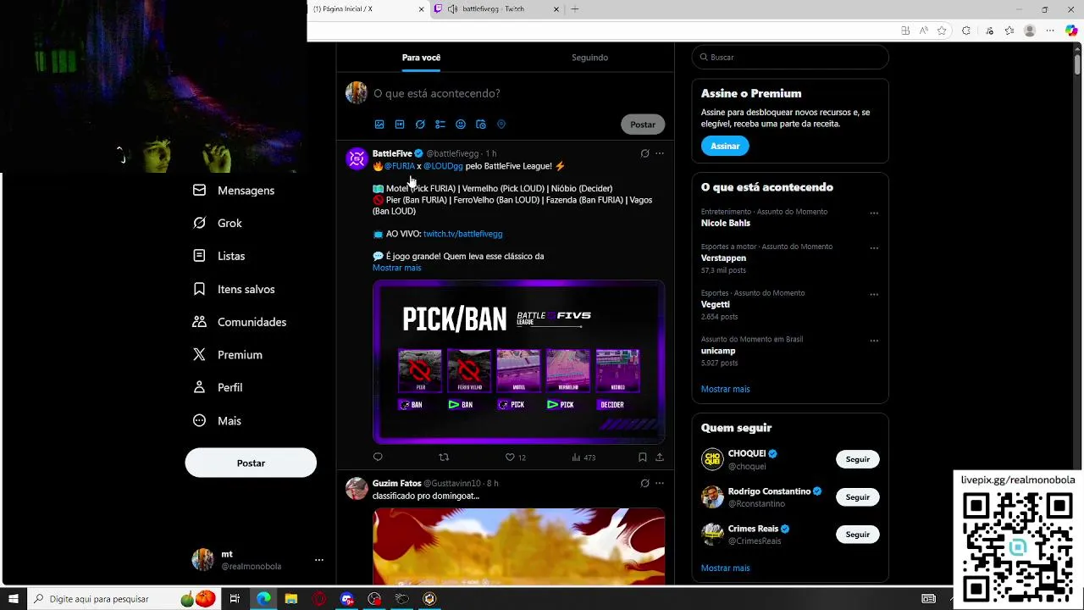Open options for Nicole Bahls trend

tap(874, 213)
